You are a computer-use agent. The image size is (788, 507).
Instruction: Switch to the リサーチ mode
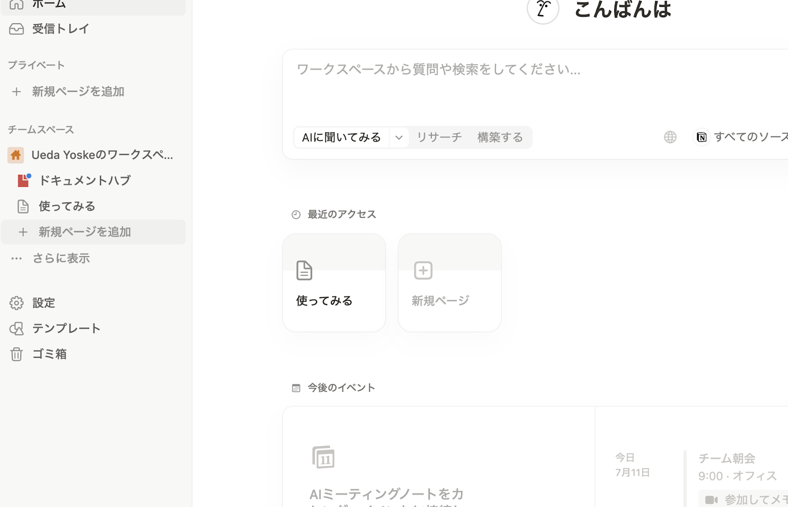[438, 137]
